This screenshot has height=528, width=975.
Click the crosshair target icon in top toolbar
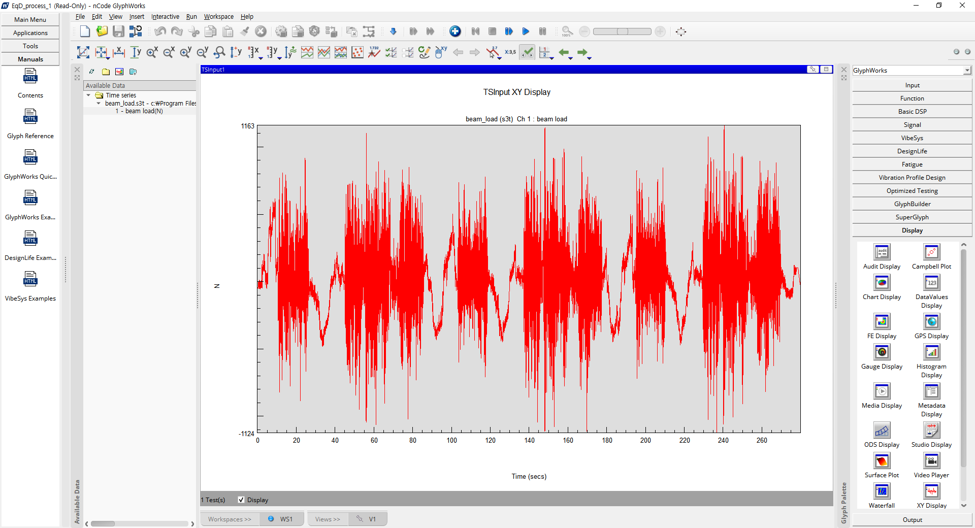681,31
